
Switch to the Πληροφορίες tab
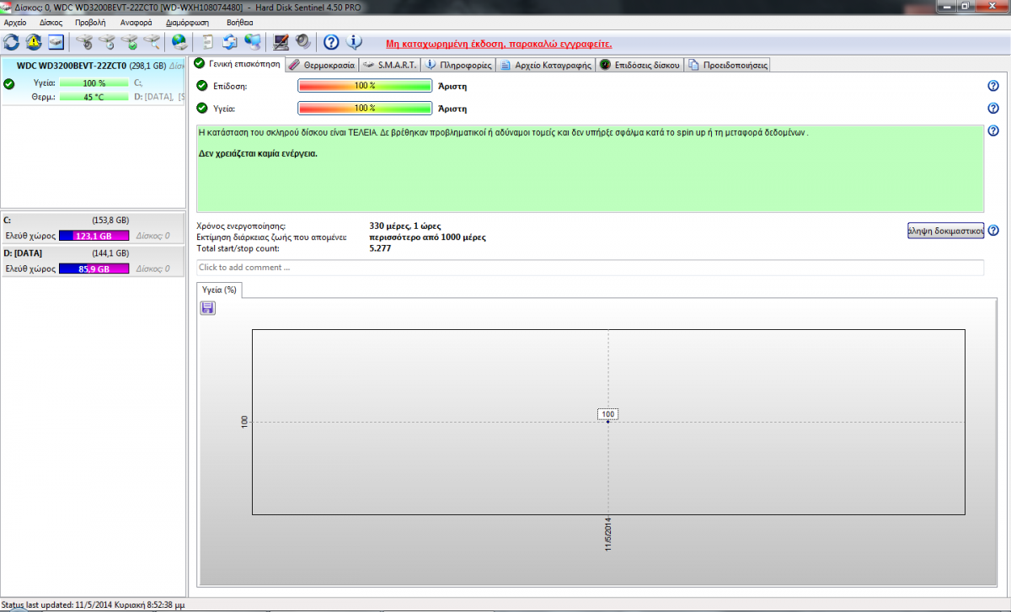pos(458,64)
